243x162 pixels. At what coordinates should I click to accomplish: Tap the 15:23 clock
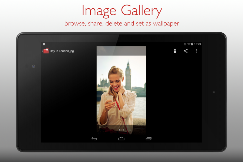click(x=197, y=44)
